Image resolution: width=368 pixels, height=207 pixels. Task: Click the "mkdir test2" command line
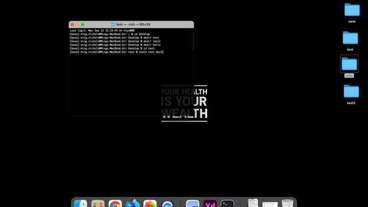115,41
